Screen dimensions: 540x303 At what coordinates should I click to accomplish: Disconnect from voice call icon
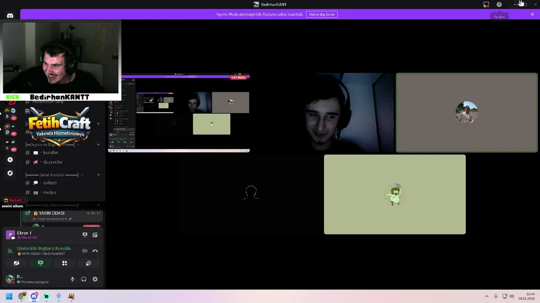pos(95,251)
